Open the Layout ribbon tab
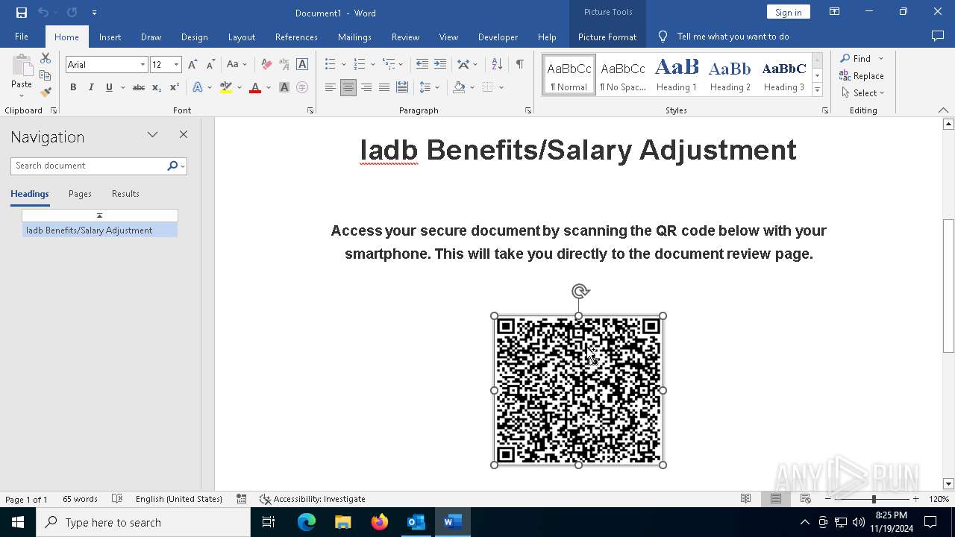This screenshot has width=955, height=537. pos(242,37)
